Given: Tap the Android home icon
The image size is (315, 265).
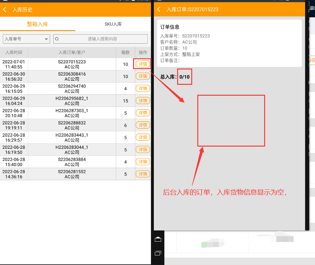Looking at the screenshot, I should coord(158,239).
